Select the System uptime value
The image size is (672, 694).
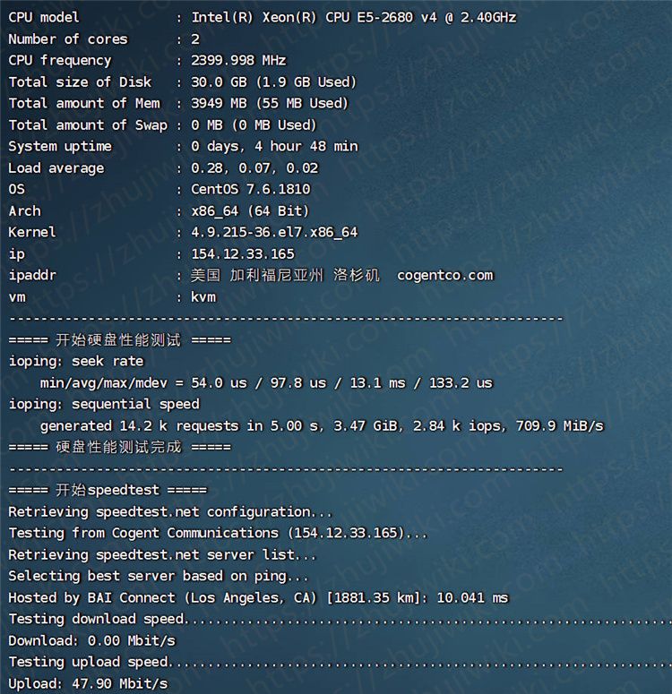(274, 146)
